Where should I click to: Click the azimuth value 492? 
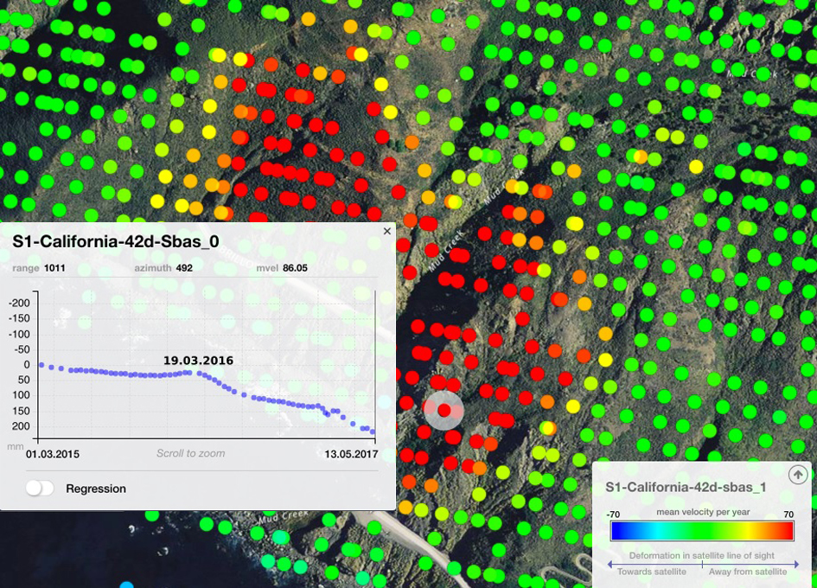pos(184,268)
